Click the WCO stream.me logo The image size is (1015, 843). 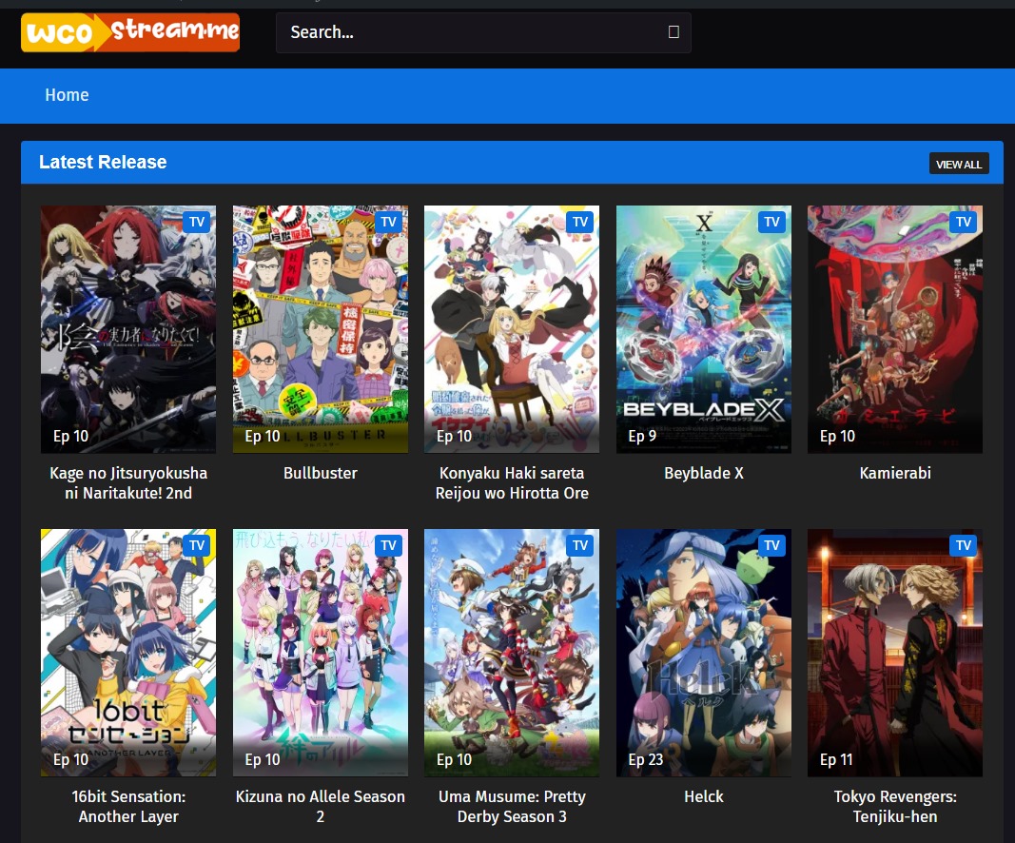pyautogui.click(x=130, y=32)
